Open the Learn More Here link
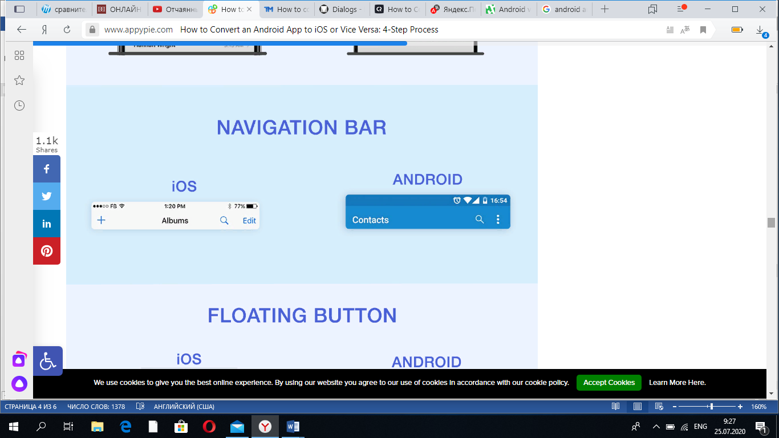779x438 pixels. 677,383
